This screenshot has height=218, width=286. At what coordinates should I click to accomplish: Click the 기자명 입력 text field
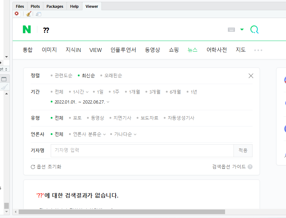(x=142, y=151)
